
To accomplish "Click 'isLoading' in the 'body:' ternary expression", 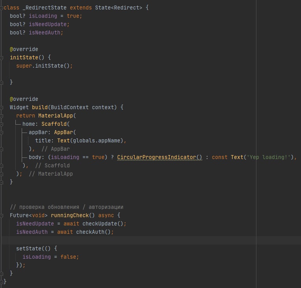I will (x=65, y=157).
